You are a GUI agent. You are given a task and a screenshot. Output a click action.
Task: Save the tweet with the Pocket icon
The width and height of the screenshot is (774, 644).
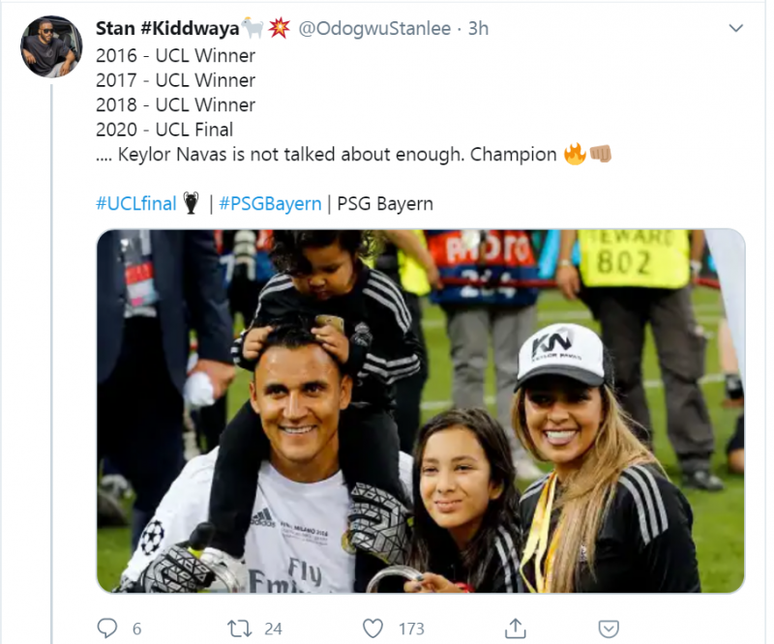[x=609, y=629]
